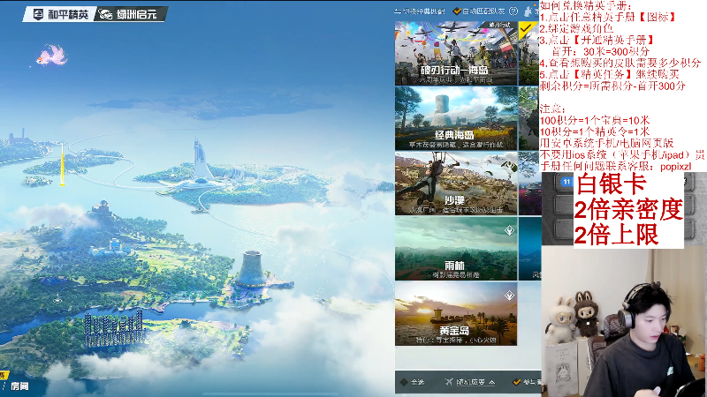Viewport: 707px width, 397px height.
Task: Expand the 随机匹配 dropdown arrow
Action: click(x=492, y=382)
